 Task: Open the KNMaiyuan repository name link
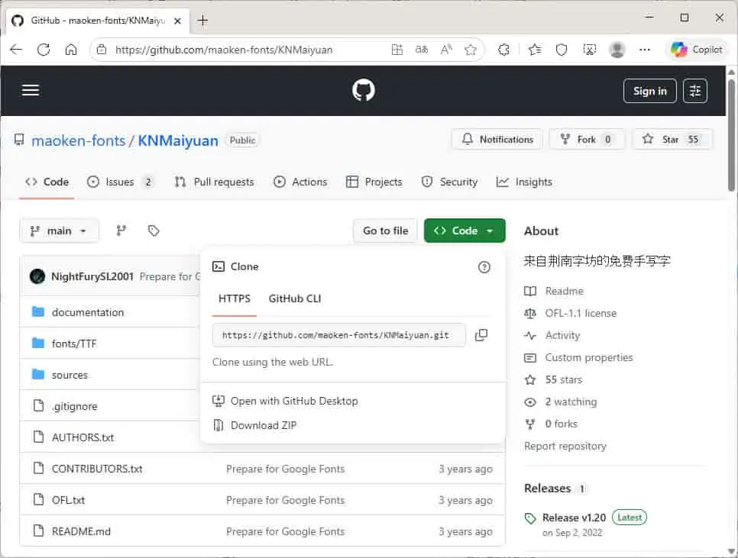tap(178, 140)
